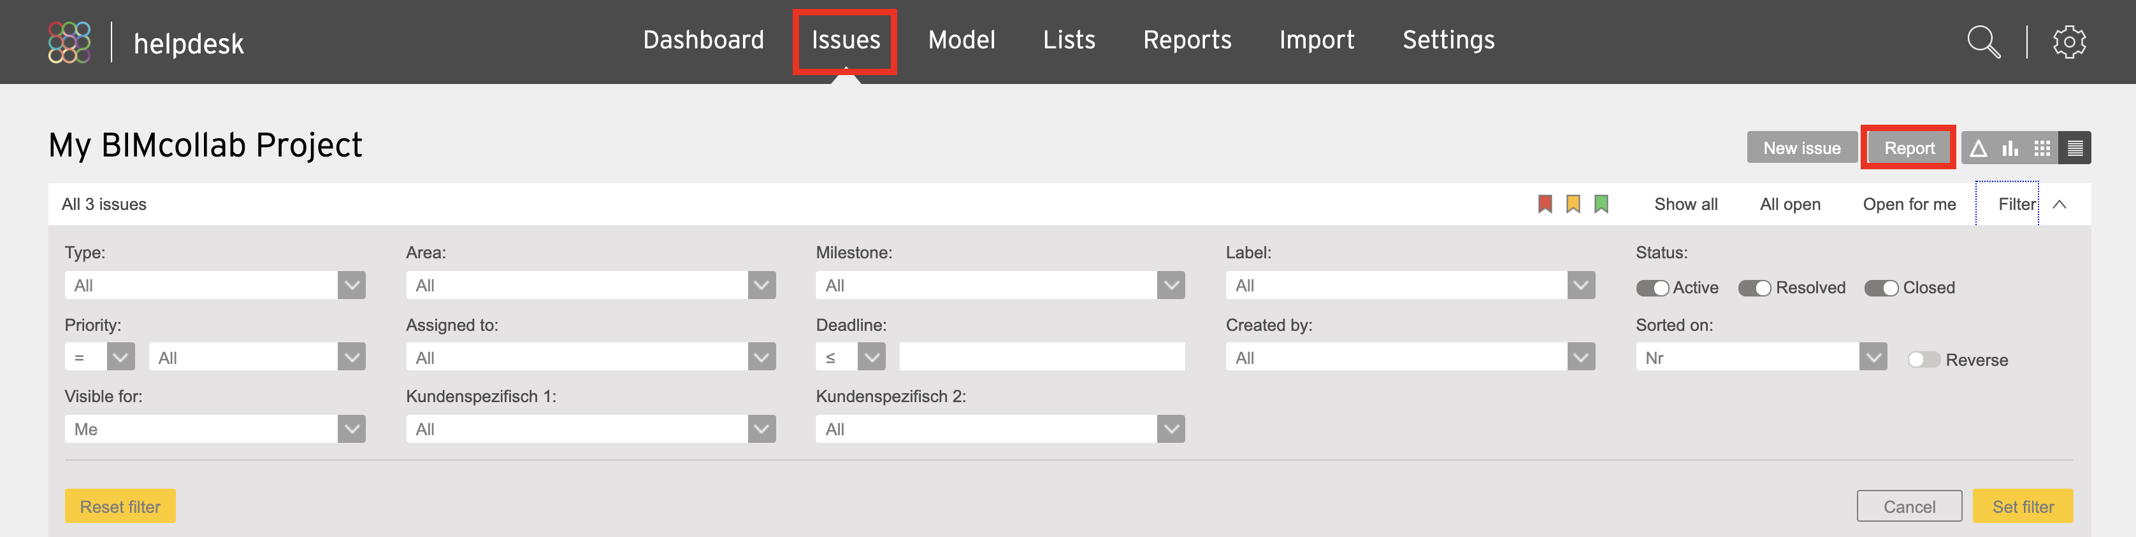
Task: Open the Import tab
Action: 1317,39
